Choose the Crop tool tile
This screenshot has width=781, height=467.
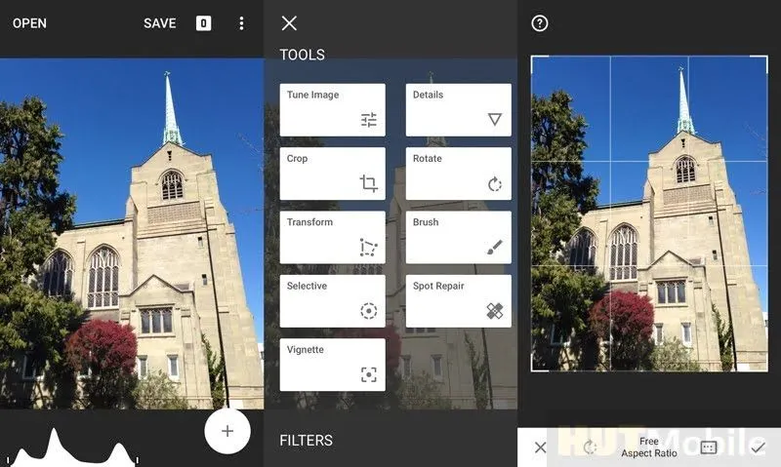coord(332,174)
